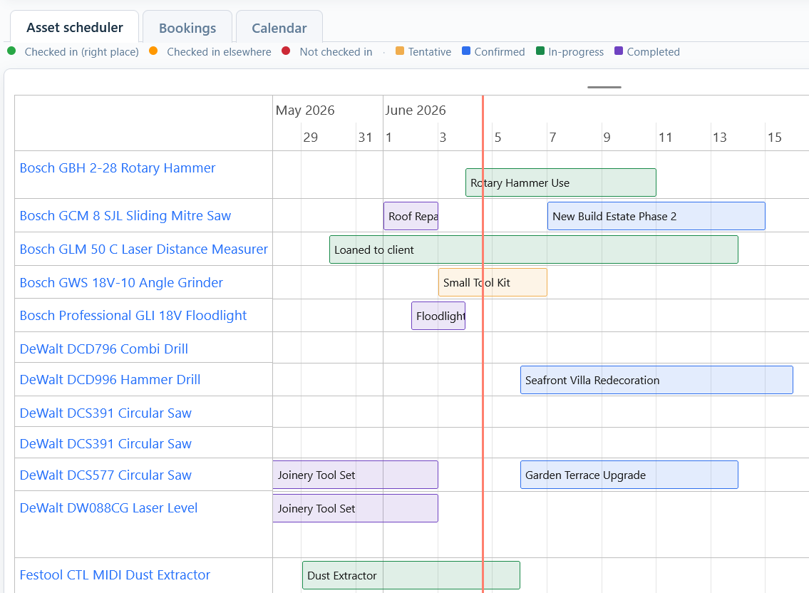Click the 5 day label

pos(498,138)
